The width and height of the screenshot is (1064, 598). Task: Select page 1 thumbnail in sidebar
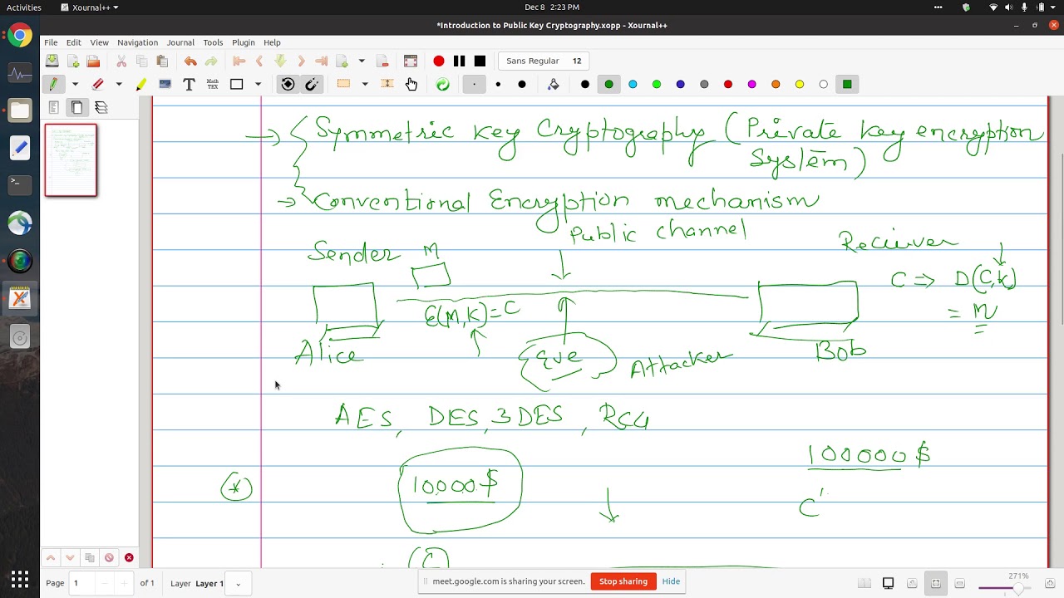tap(71, 160)
